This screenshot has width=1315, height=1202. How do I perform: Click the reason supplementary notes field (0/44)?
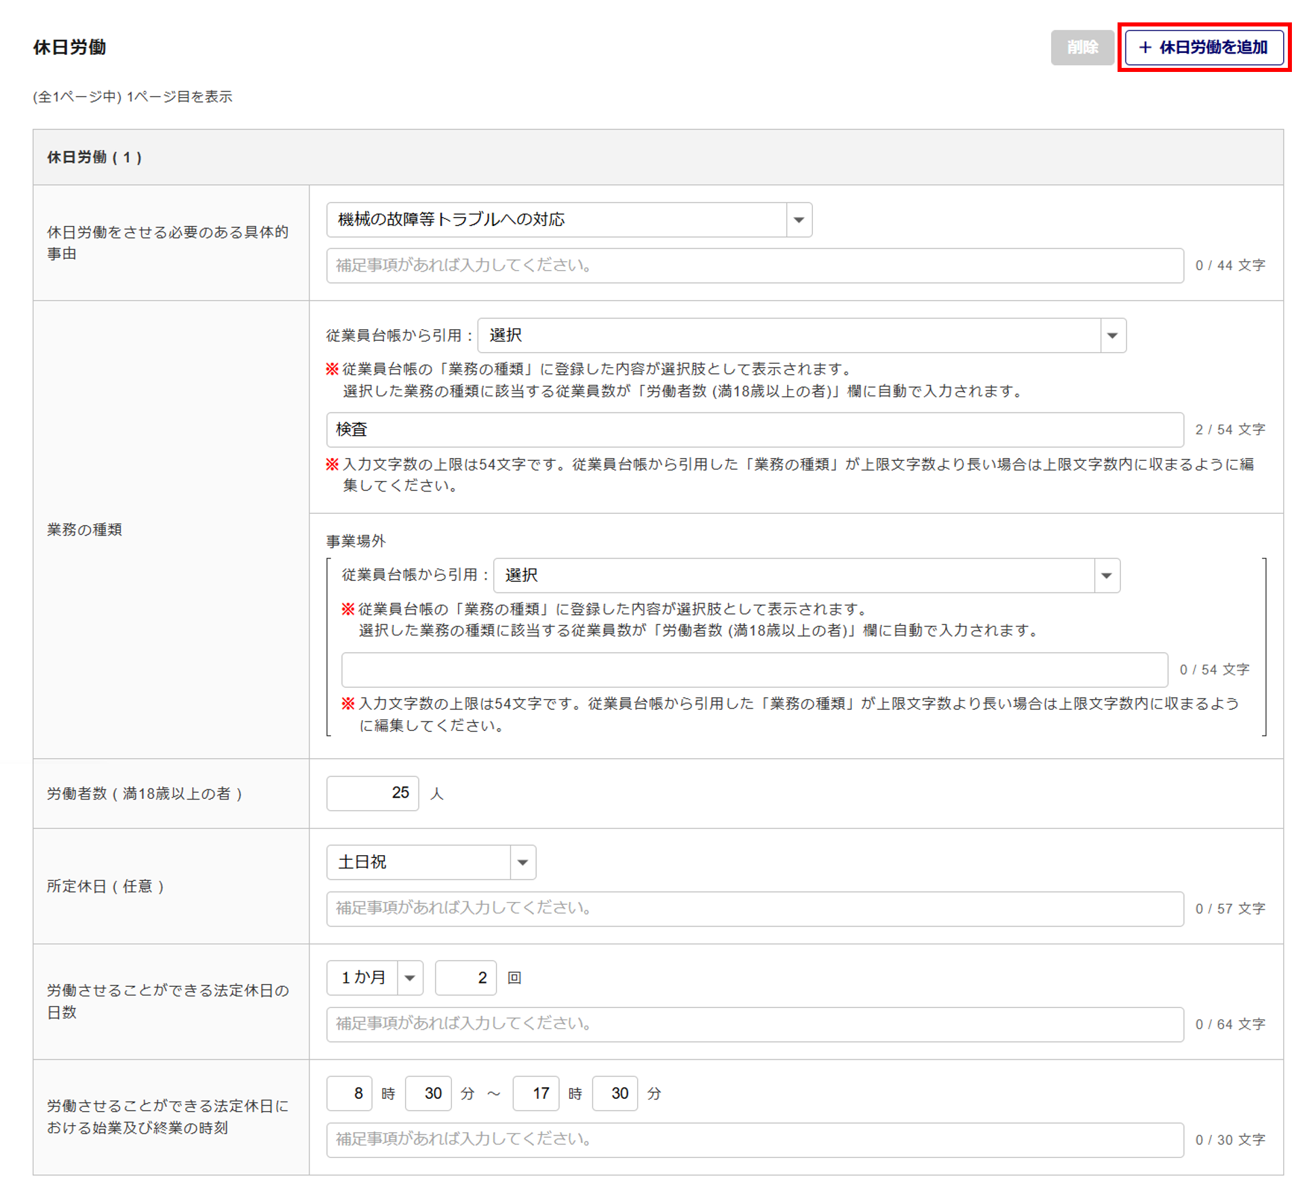(x=754, y=266)
